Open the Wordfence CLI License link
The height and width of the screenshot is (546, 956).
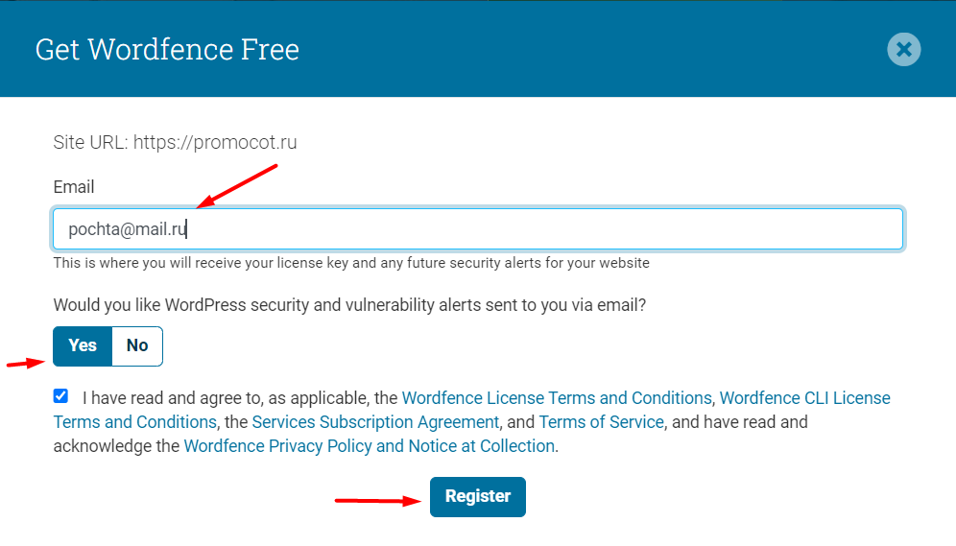pyautogui.click(x=804, y=398)
